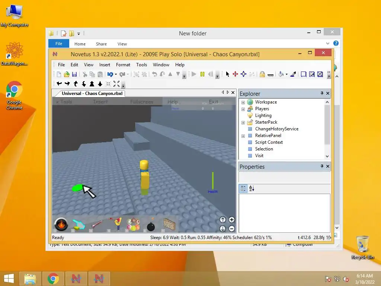The width and height of the screenshot is (381, 286).
Task: Click the in-game zoom in plus button
Action: coord(231,220)
